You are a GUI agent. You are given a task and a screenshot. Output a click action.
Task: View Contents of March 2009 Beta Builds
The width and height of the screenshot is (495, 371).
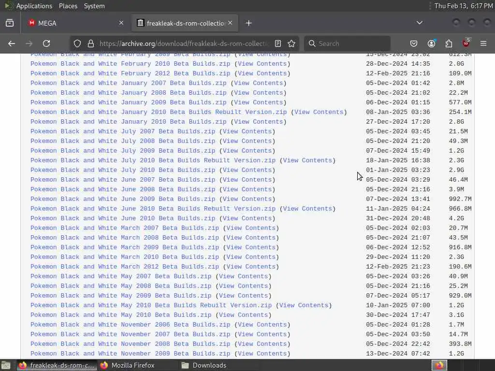251,247
